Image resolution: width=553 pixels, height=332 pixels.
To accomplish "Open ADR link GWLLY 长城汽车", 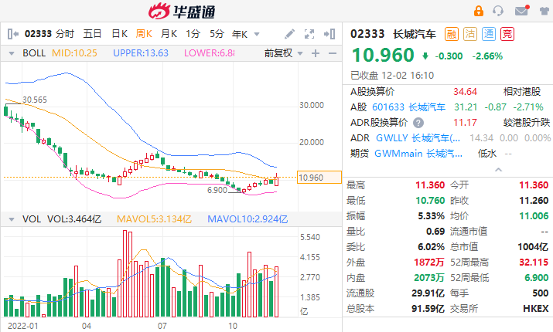I will (418, 138).
